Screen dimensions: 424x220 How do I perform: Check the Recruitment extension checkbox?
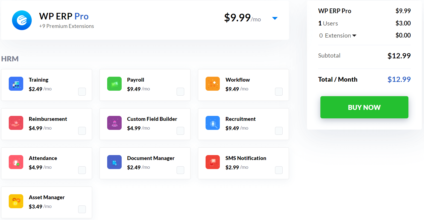click(279, 131)
